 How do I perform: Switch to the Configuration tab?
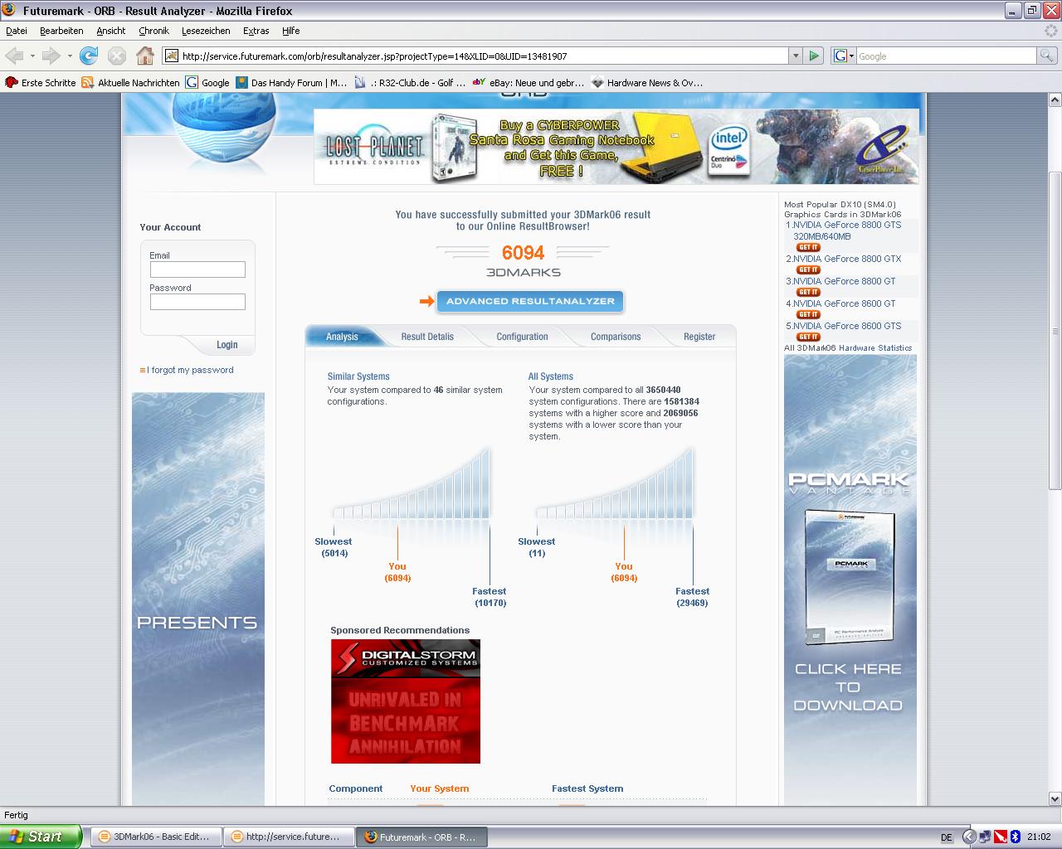[x=522, y=337]
